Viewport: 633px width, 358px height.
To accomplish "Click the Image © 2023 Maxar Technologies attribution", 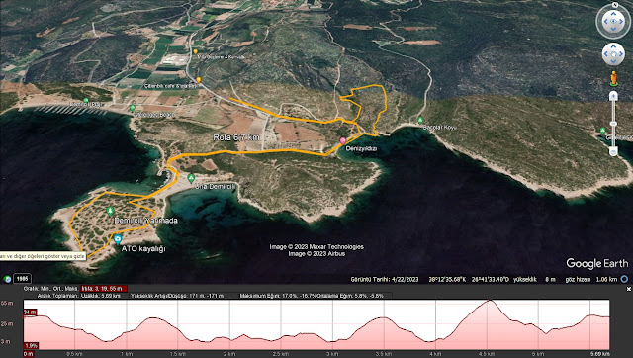I will pyautogui.click(x=316, y=247).
